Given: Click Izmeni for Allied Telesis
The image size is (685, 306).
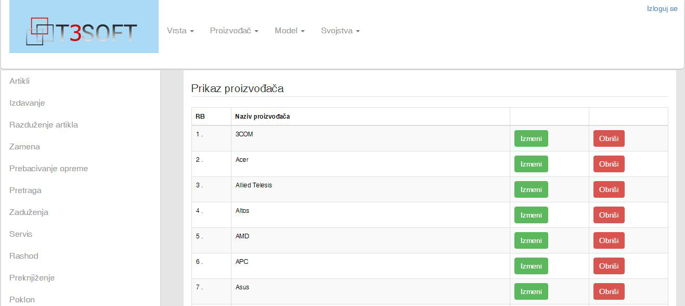Looking at the screenshot, I should [x=531, y=189].
